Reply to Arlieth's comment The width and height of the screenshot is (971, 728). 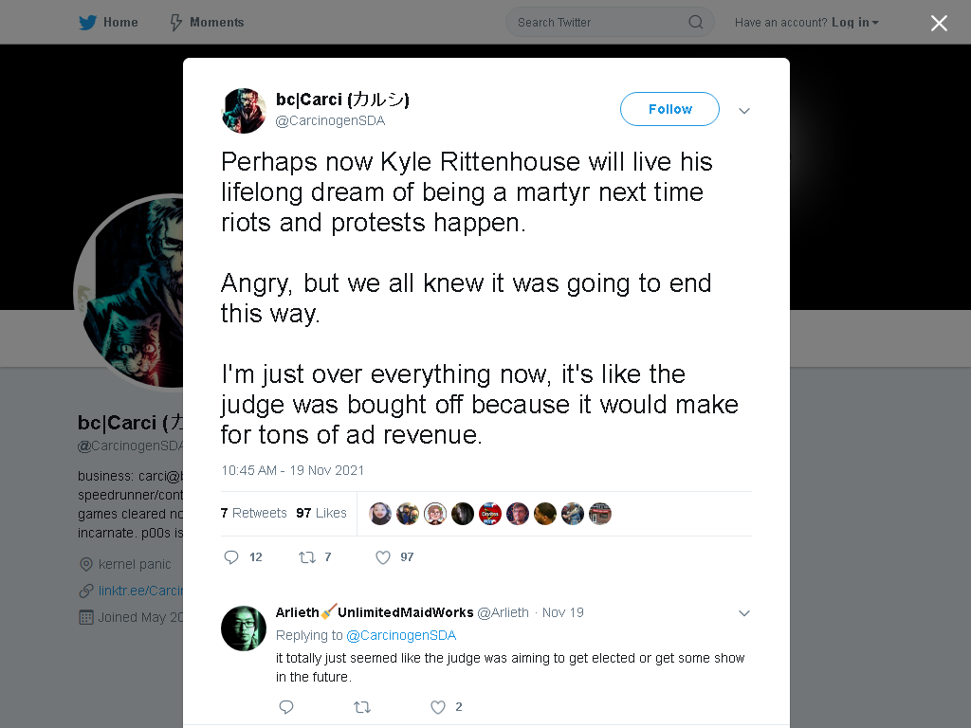click(x=286, y=707)
